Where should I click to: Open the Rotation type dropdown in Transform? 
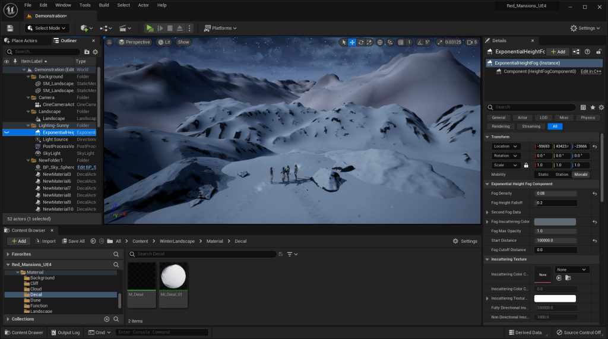click(505, 156)
